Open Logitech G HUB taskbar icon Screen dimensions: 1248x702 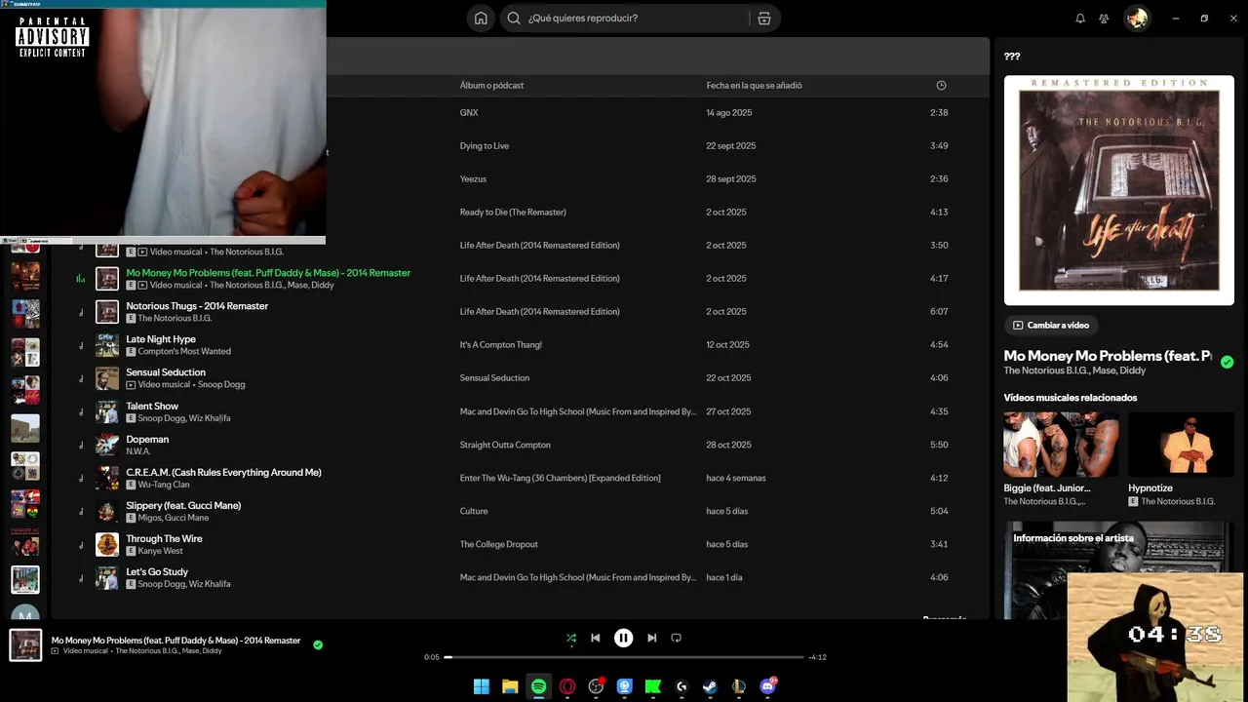682,686
